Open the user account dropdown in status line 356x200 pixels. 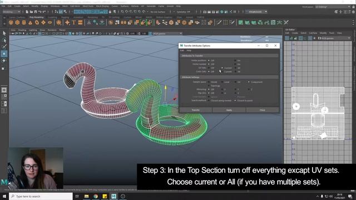click(x=256, y=12)
